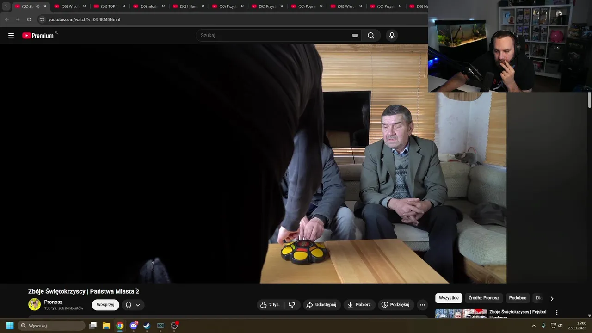The width and height of the screenshot is (592, 333).
Task: Switch to the "(56) What" tab
Action: click(346, 6)
